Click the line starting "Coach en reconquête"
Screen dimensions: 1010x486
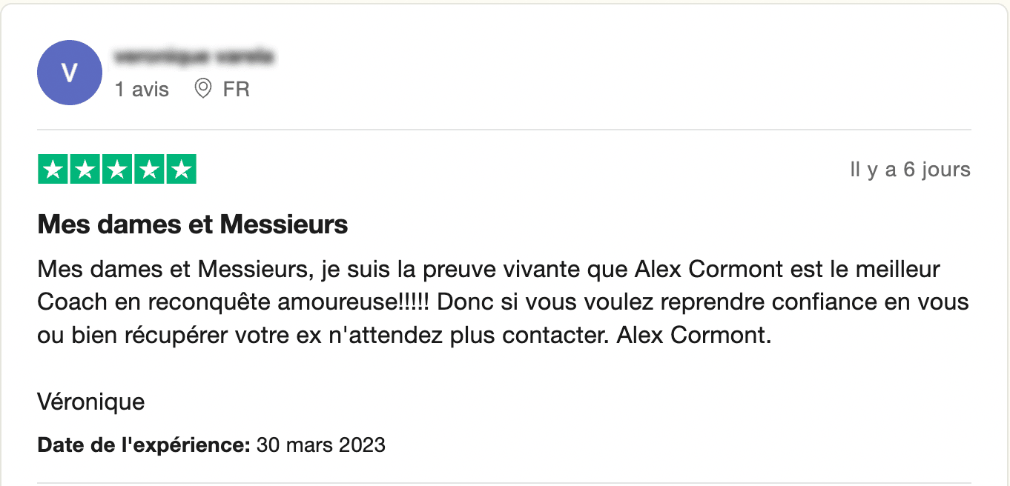504,302
